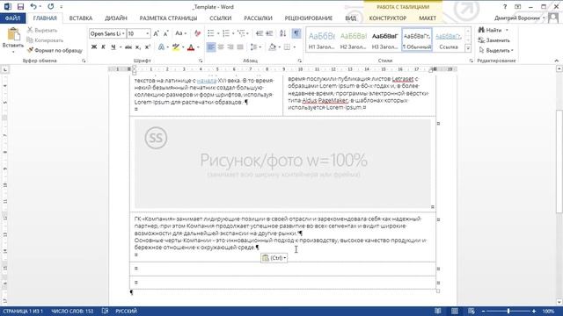Viewport: 563px width, 316px height.
Task: Open the Paragraph (Абзац) dialog launcher
Action: [299, 61]
